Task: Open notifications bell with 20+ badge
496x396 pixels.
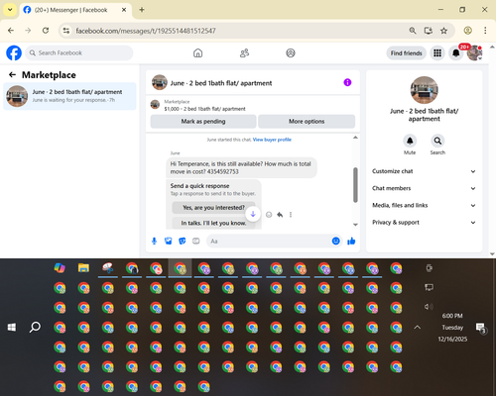Action: coord(455,52)
